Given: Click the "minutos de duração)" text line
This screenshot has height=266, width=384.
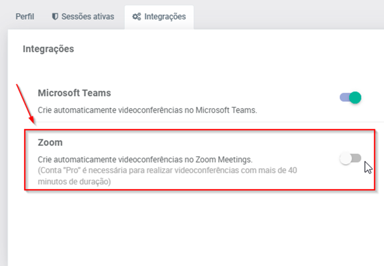Looking at the screenshot, I should click(74, 182).
